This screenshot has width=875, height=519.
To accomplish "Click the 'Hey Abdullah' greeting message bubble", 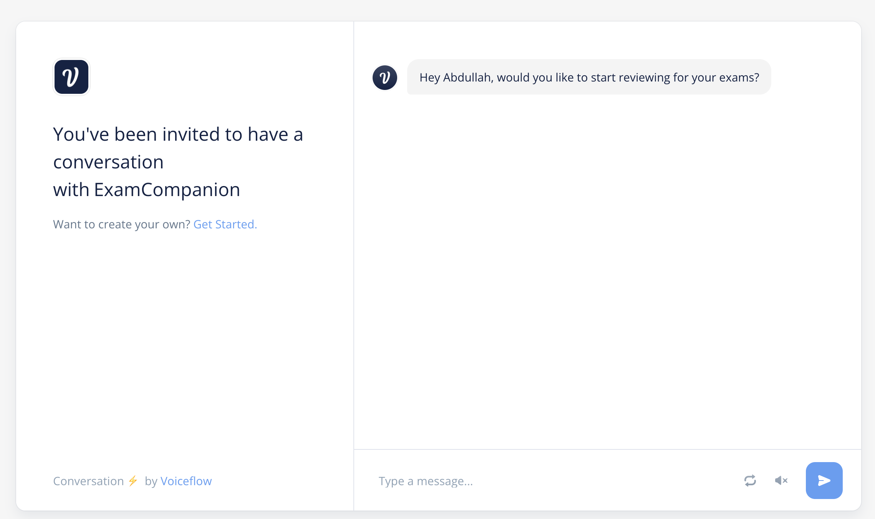I will coord(589,77).
